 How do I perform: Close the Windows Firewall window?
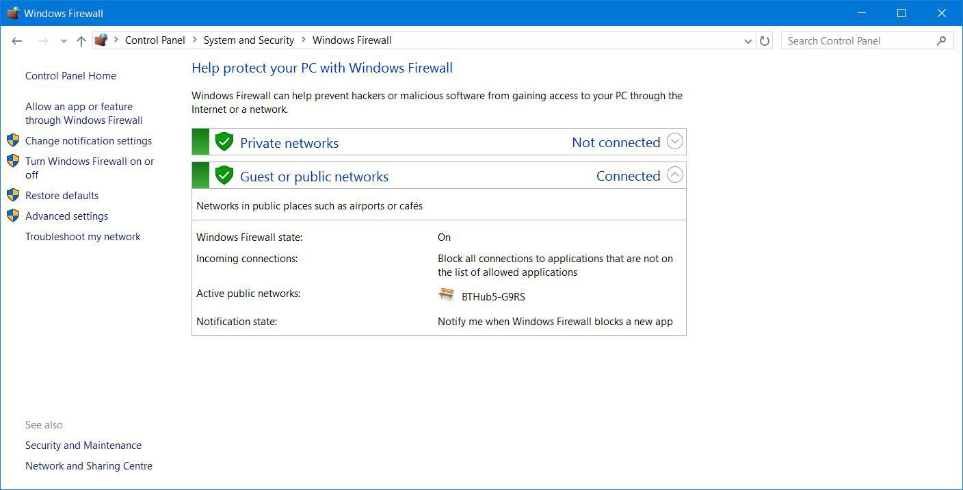942,13
